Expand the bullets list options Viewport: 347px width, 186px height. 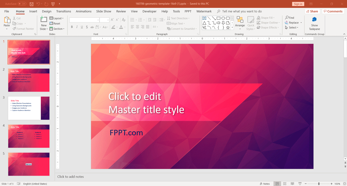[136, 19]
